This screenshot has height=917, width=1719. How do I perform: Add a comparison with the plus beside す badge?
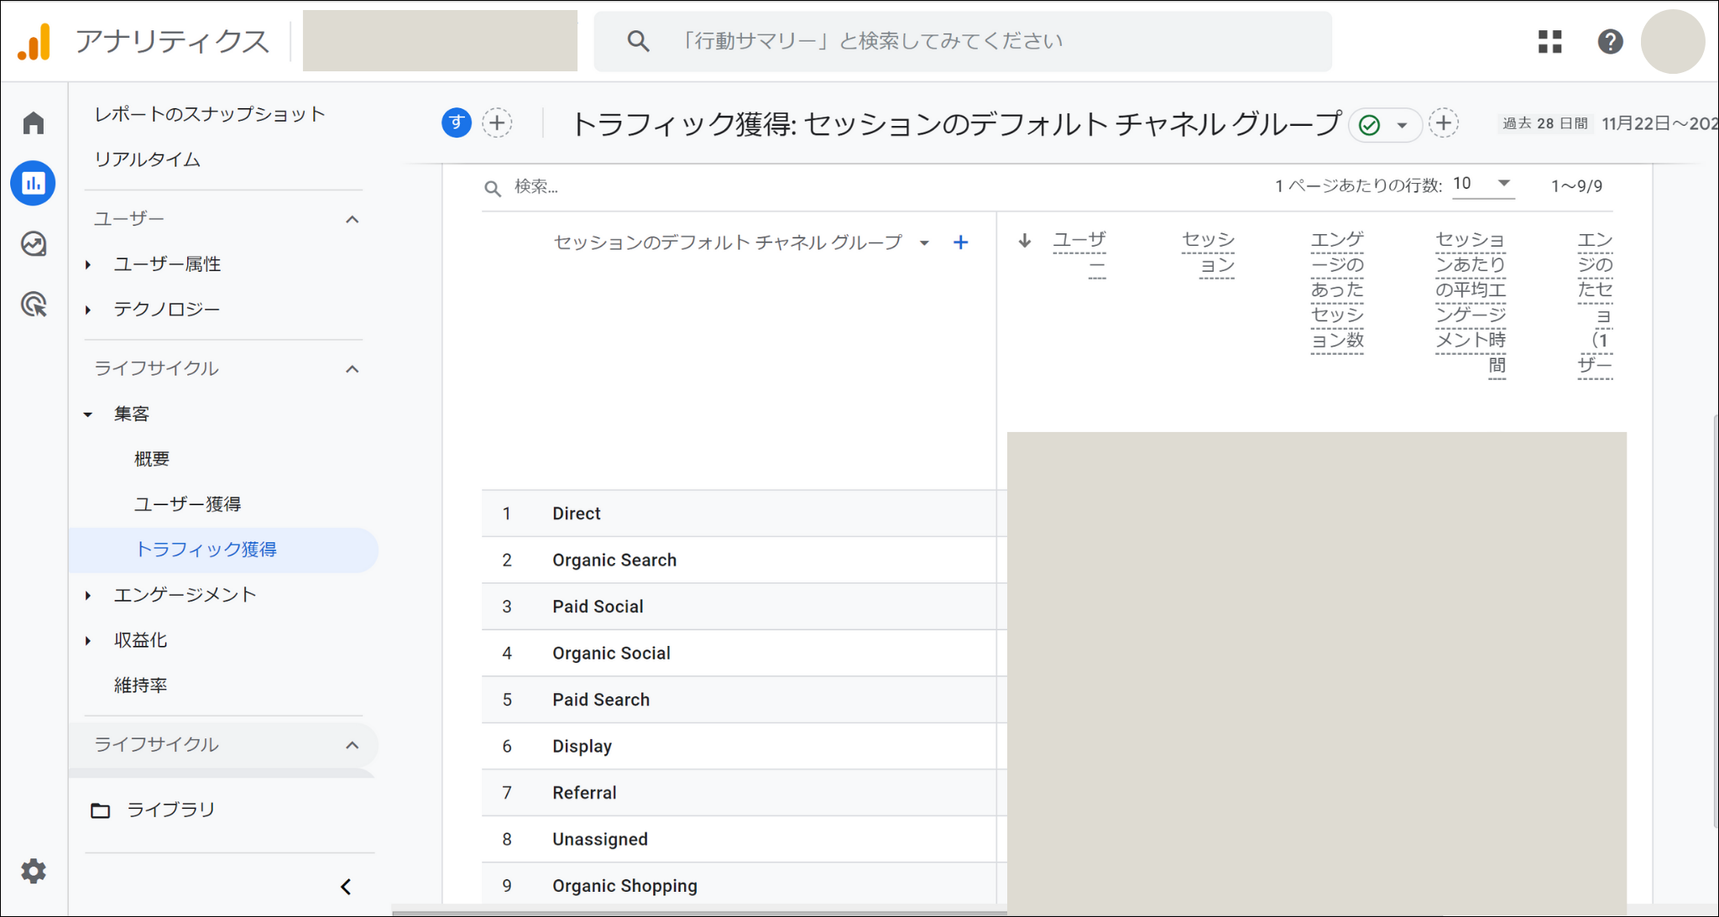[497, 123]
